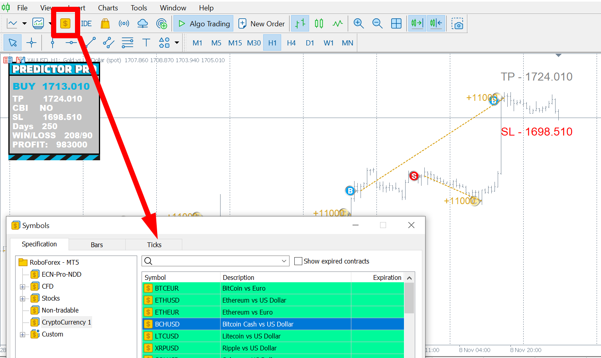Image resolution: width=601 pixels, height=358 pixels.
Task: Open the symbol search dropdown arrow
Action: coord(284,261)
